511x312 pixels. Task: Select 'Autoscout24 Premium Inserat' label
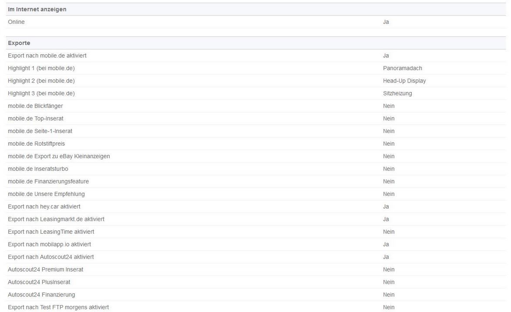(x=46, y=269)
